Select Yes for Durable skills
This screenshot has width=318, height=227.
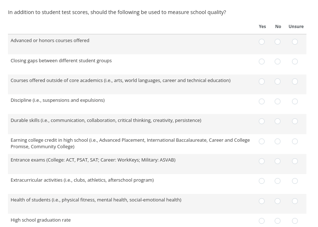tap(262, 121)
